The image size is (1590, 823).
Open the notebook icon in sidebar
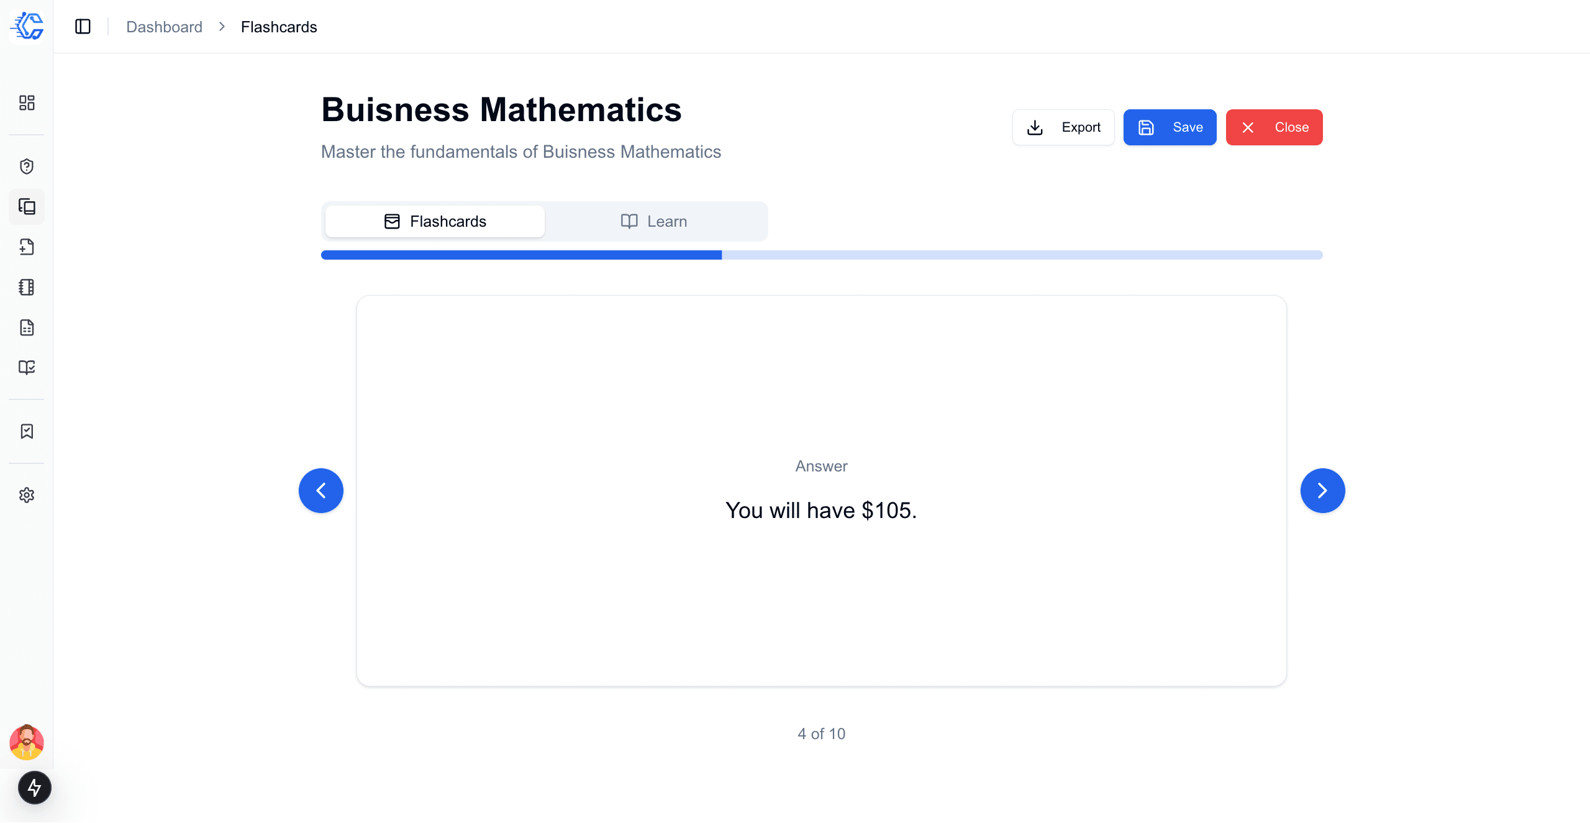click(x=27, y=287)
